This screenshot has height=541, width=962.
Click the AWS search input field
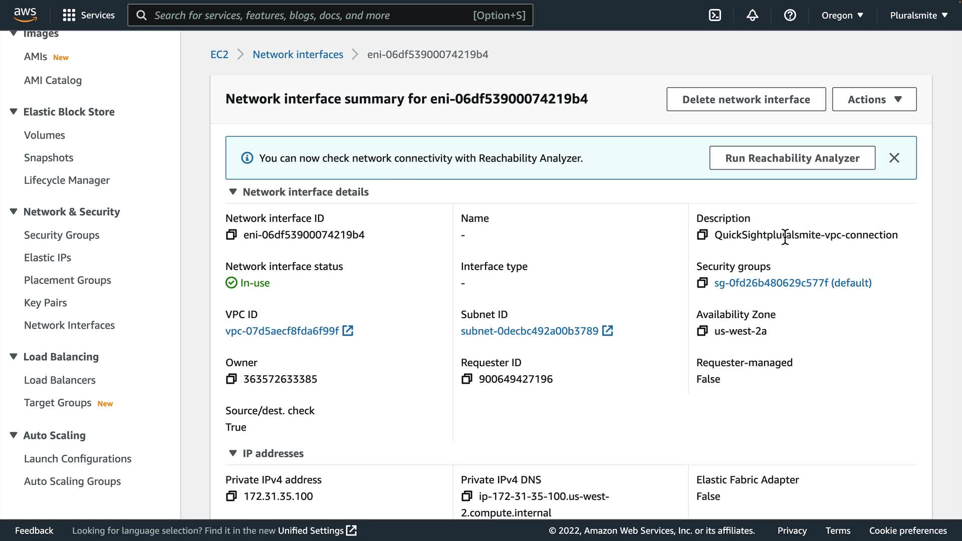point(311,15)
